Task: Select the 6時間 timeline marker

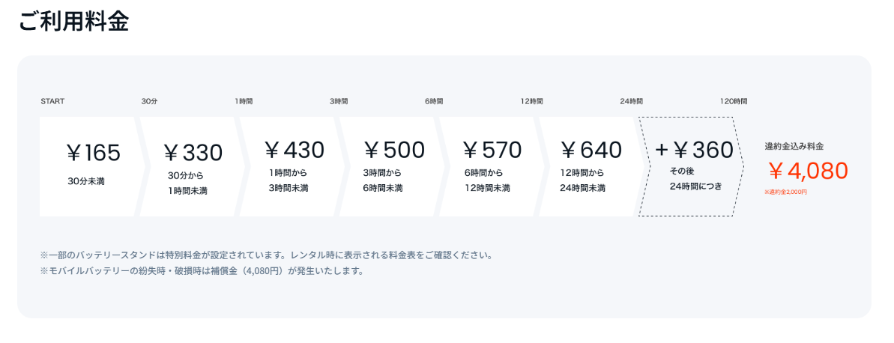Action: click(x=433, y=101)
